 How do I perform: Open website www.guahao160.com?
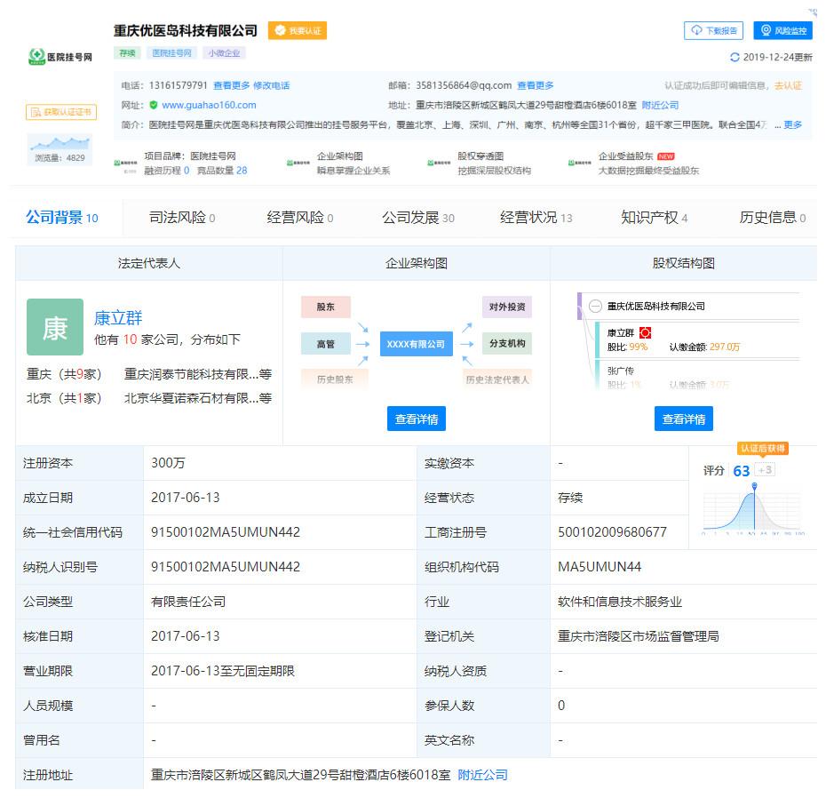tap(209, 105)
